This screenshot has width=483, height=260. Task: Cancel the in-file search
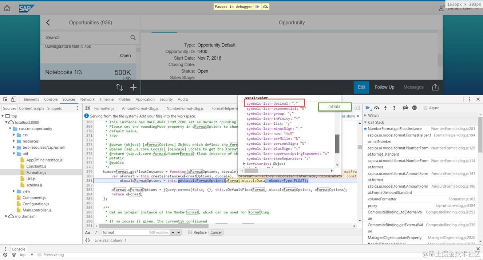click(216, 232)
